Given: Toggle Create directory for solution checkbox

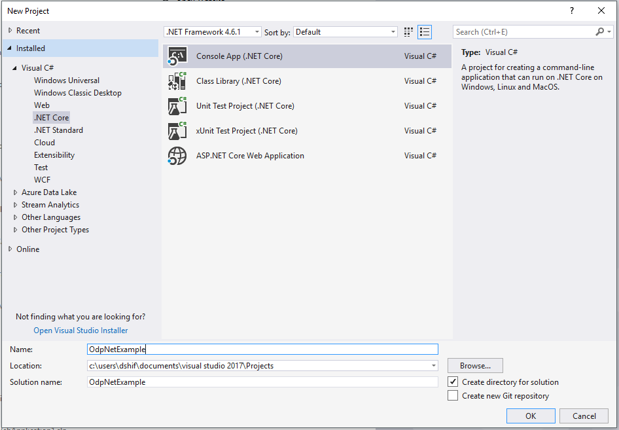Looking at the screenshot, I should pos(453,382).
